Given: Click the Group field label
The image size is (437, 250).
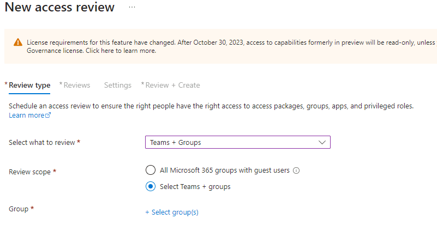Looking at the screenshot, I should 19,209.
